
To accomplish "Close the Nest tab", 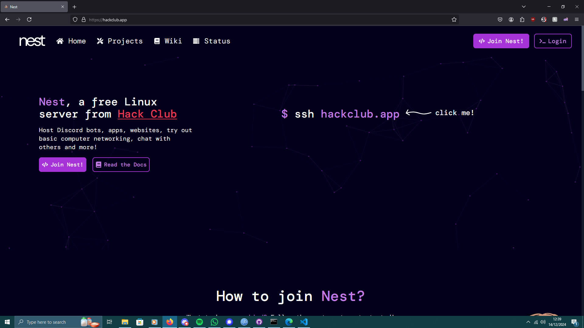I will [63, 7].
